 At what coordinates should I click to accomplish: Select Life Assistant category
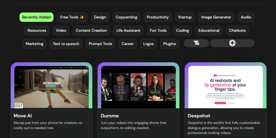click(128, 31)
